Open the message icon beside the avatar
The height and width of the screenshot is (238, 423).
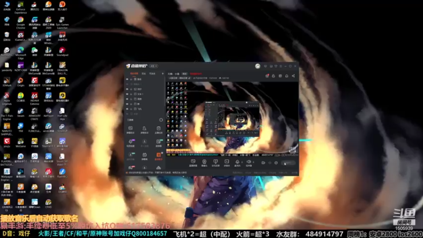265,66
